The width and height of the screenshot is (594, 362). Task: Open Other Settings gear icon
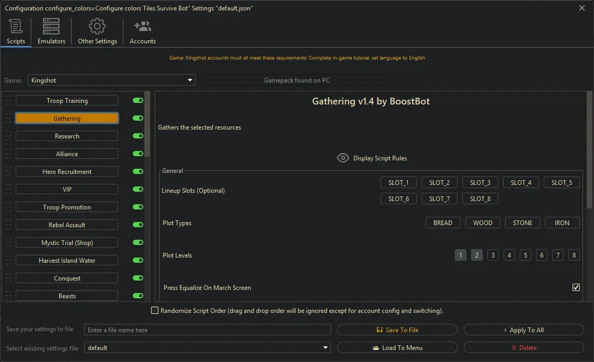pyautogui.click(x=97, y=26)
